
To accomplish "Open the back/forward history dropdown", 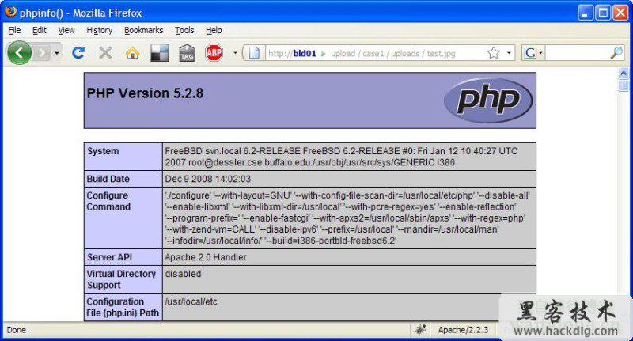I will 56,53.
